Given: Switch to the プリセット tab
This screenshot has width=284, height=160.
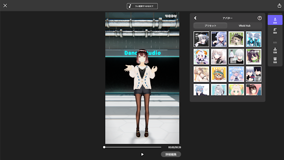Looking at the screenshot, I should pos(210,26).
